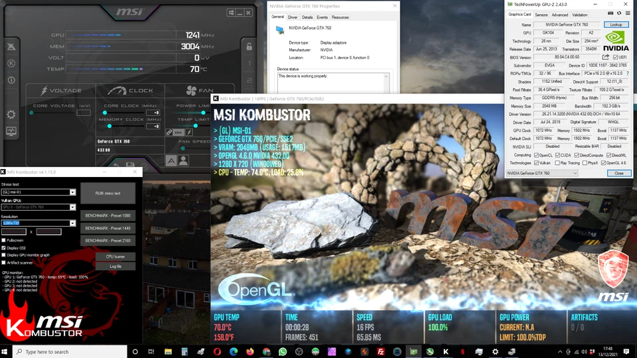Click GPU-Z refresh icon

point(618,13)
